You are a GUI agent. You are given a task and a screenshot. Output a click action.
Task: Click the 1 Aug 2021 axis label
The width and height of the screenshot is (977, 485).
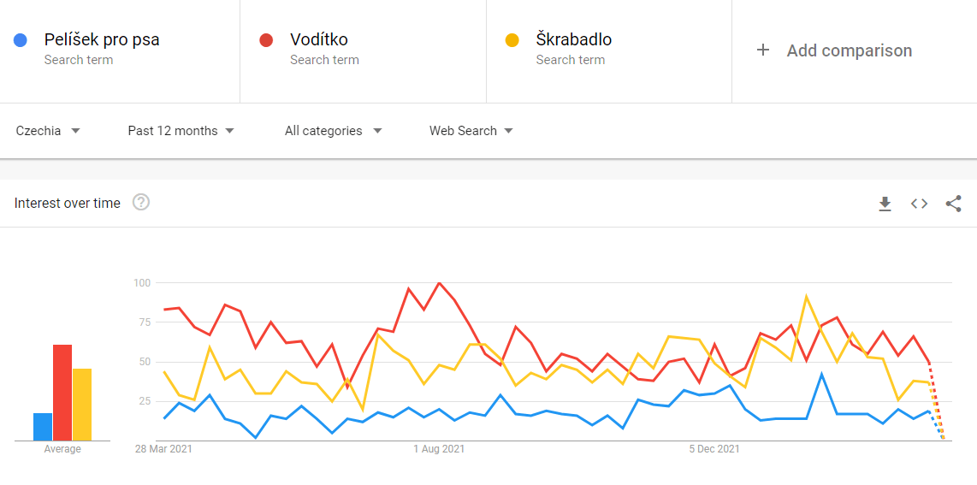tap(439, 449)
